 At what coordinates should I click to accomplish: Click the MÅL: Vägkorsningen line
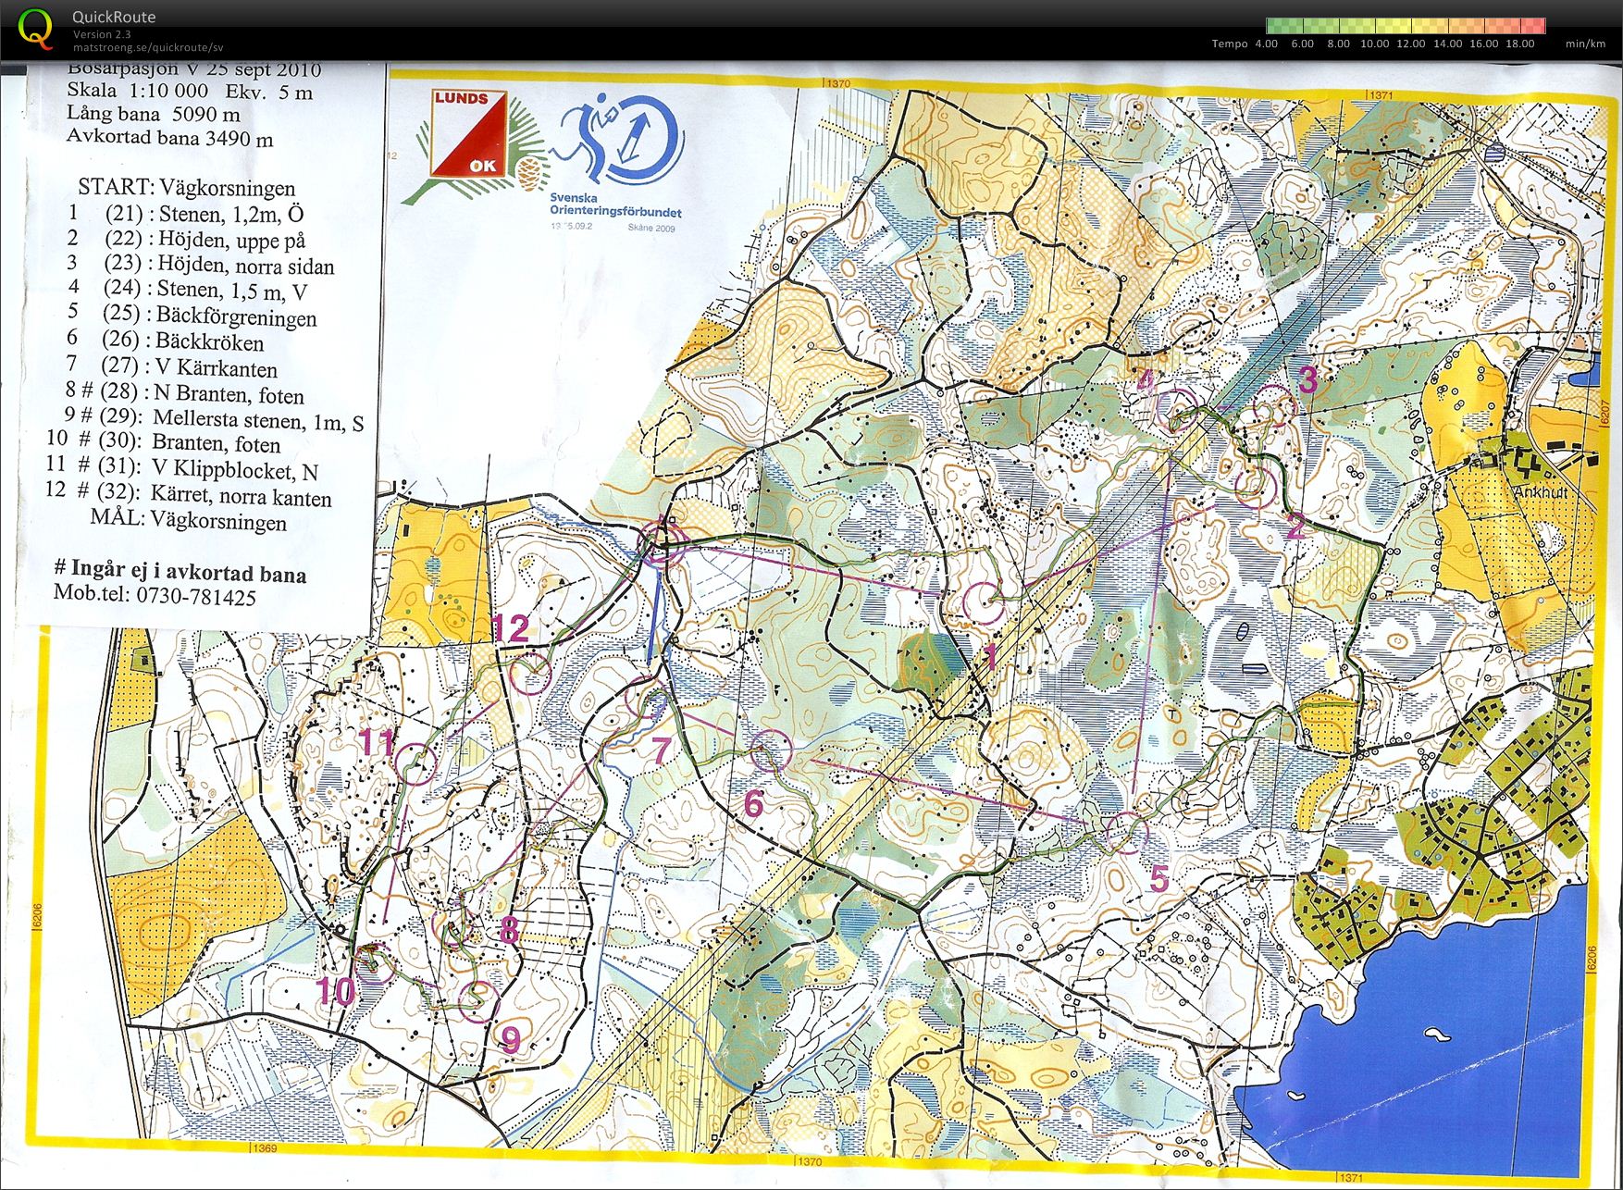(x=189, y=520)
